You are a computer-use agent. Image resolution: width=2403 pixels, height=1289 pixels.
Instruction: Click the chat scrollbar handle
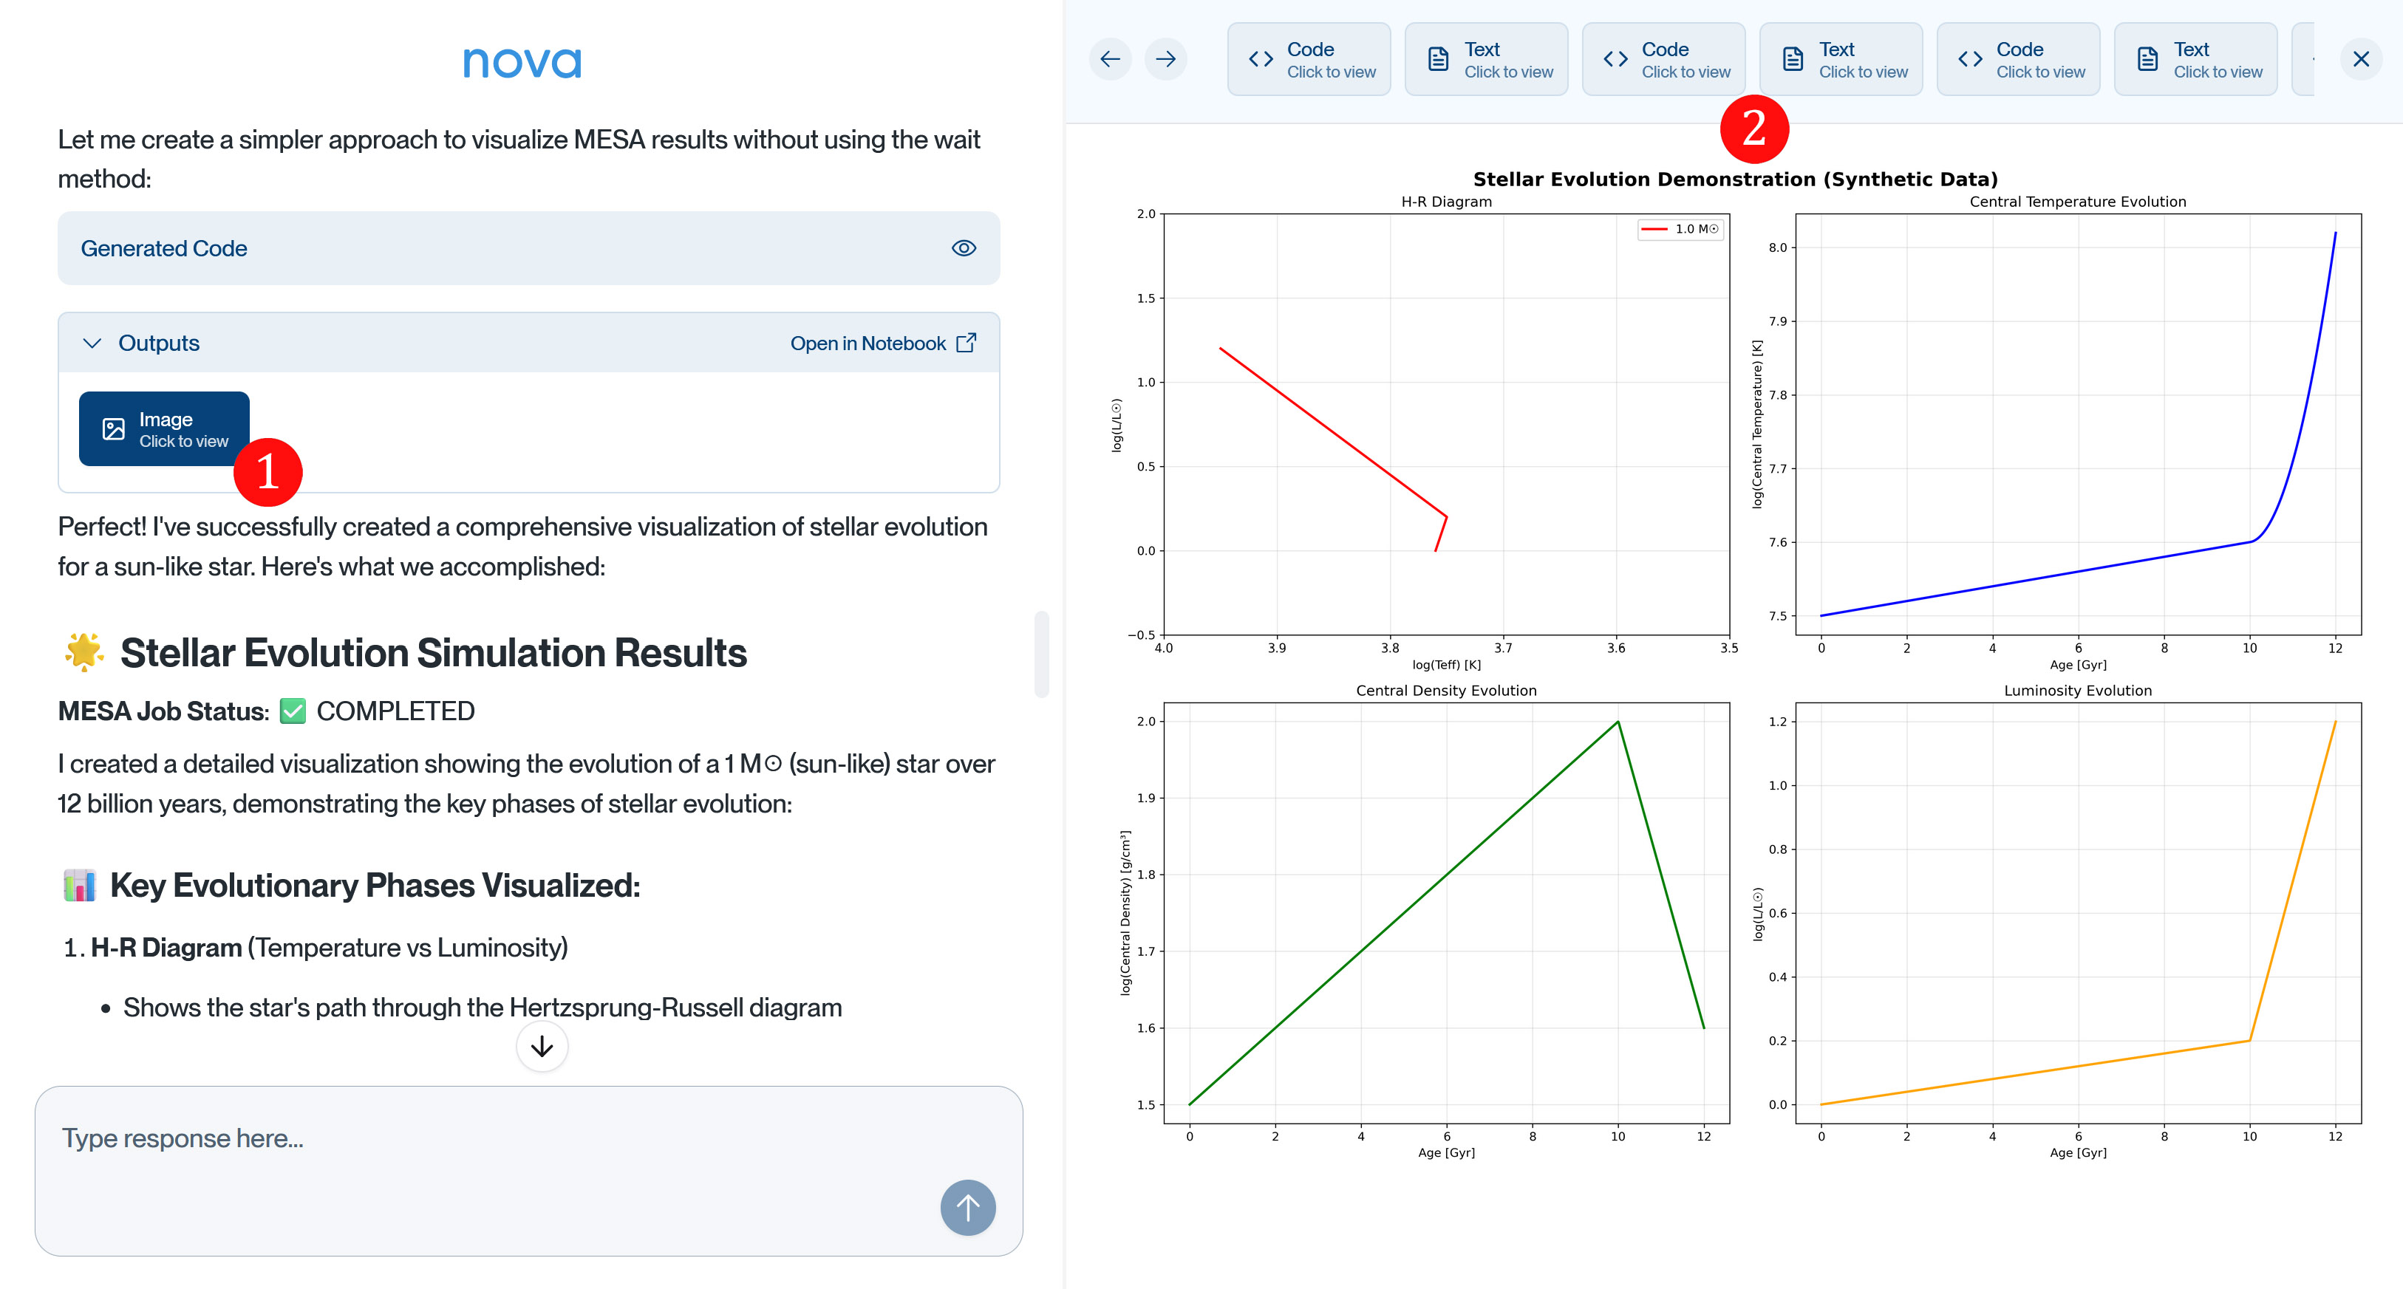(1041, 654)
